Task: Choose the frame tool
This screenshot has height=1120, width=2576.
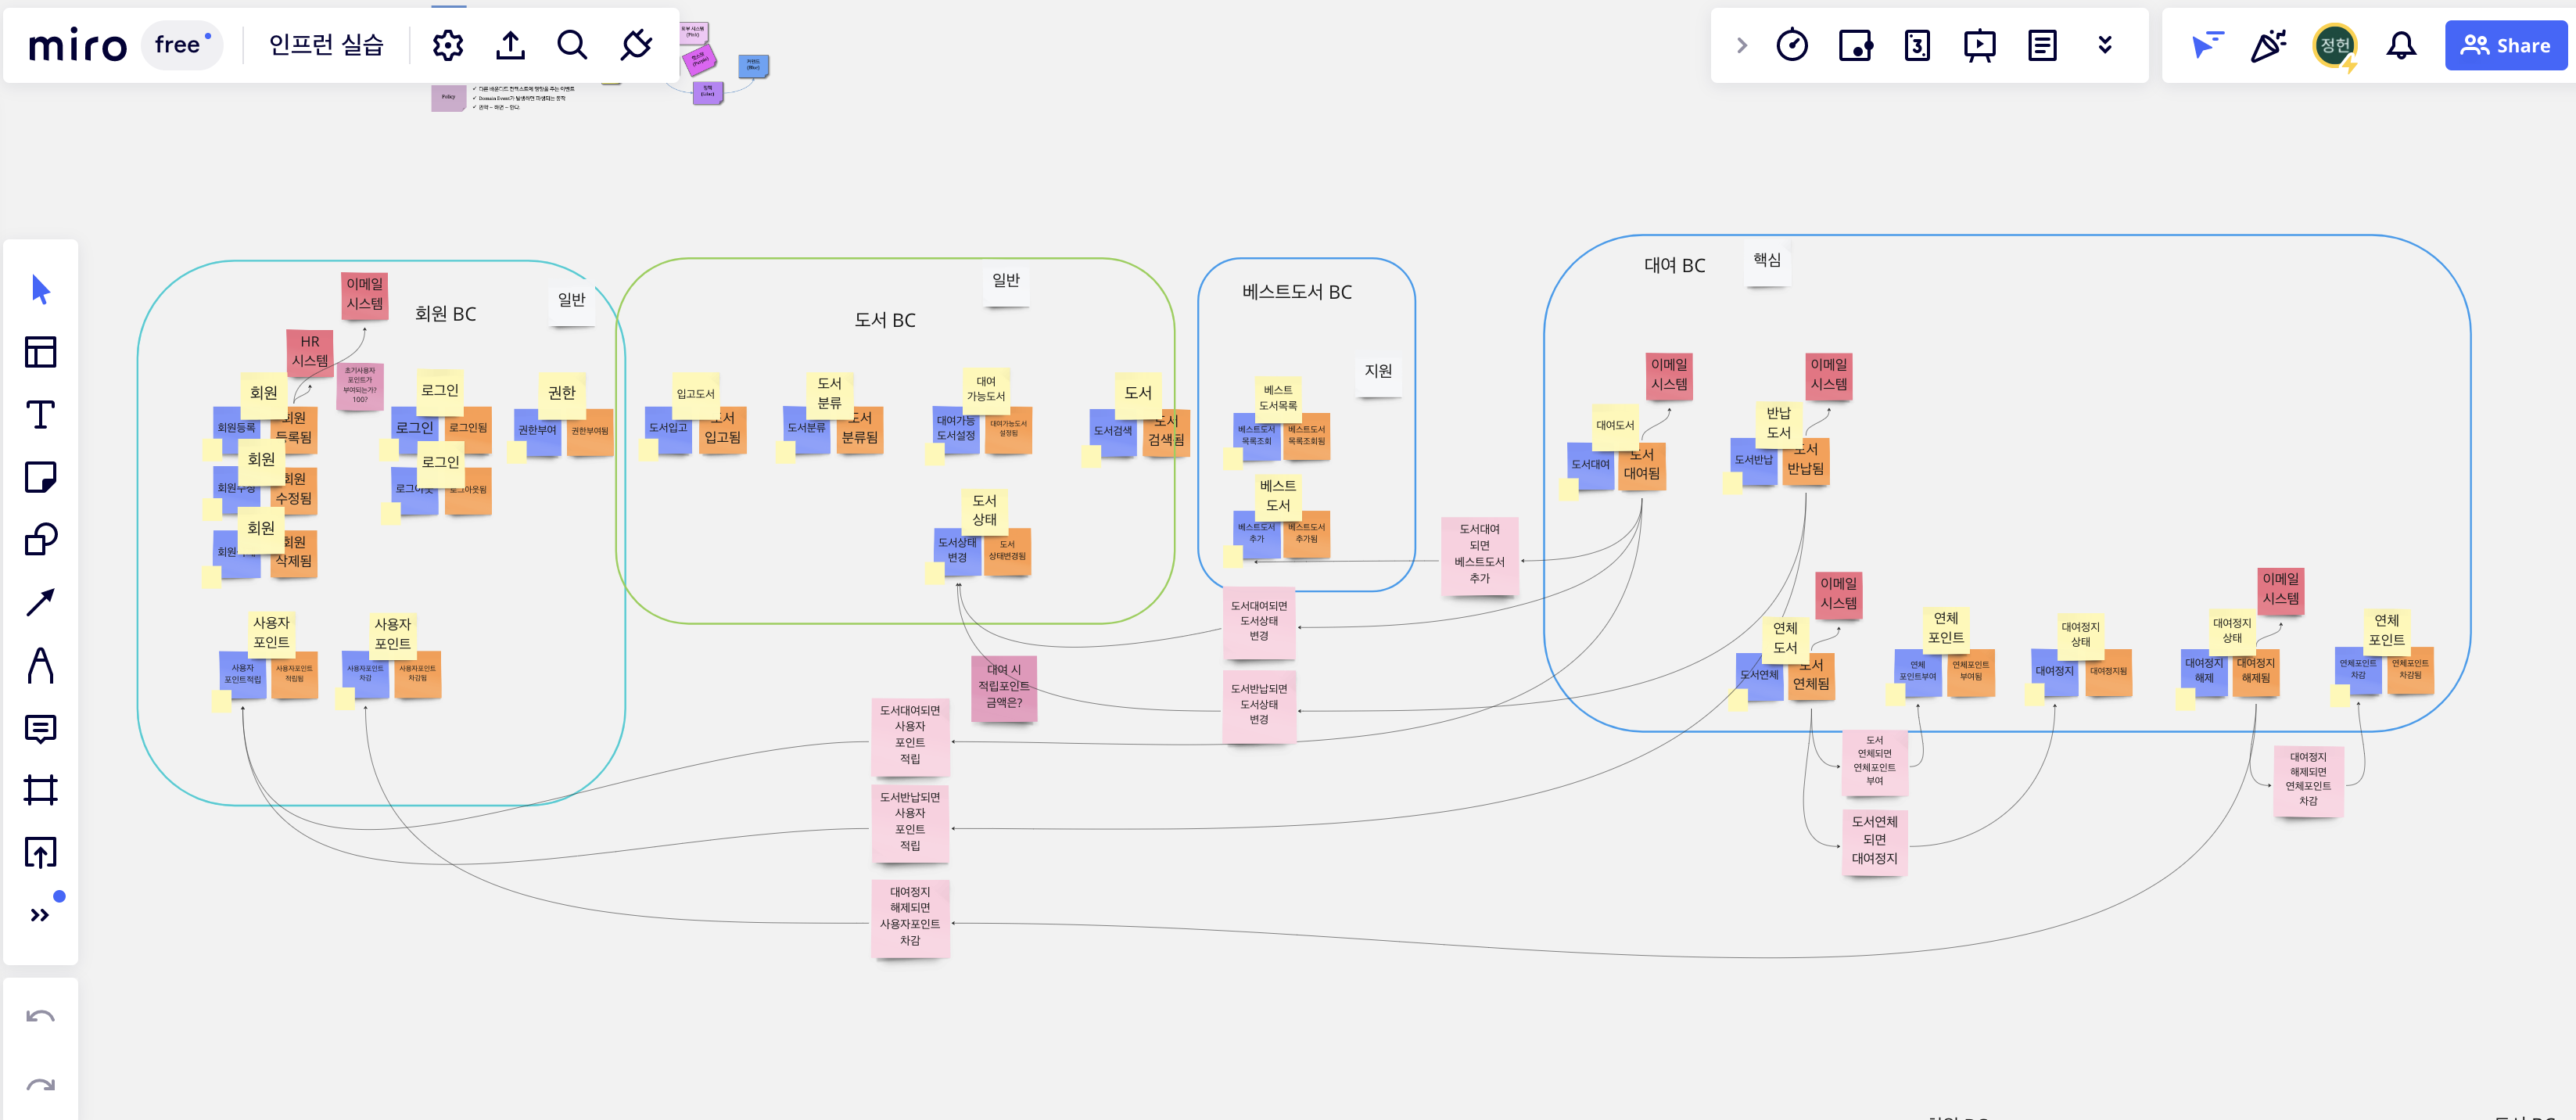Action: pos(40,790)
